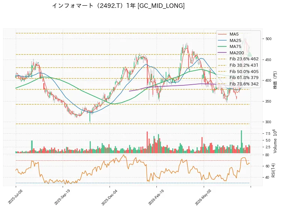
Task: Select the Fib 78.6% 342 legend item
Action: [238, 84]
